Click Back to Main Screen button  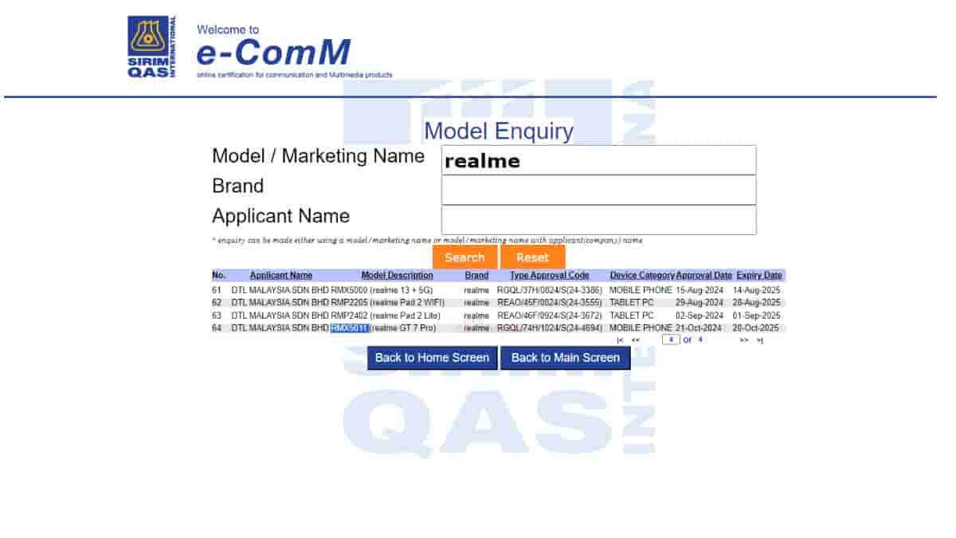click(565, 358)
